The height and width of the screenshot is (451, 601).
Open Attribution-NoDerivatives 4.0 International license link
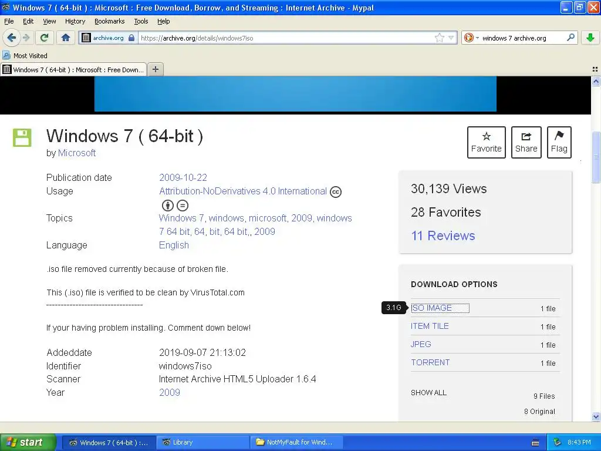[x=243, y=191]
